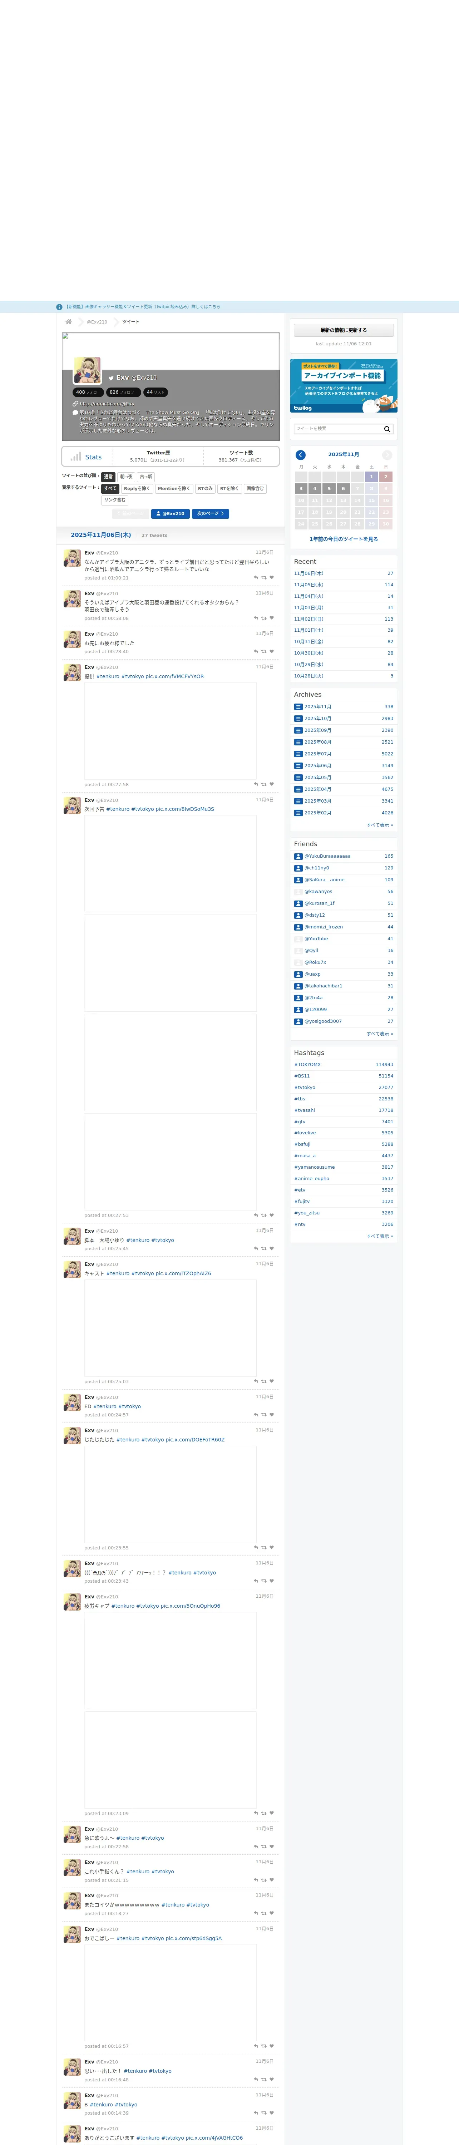Toggle 画像含む filter
Screen dimensions: 459x2145
click(x=255, y=489)
